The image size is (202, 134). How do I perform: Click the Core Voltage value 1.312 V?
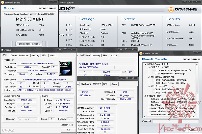tap(51, 74)
